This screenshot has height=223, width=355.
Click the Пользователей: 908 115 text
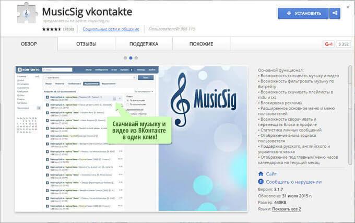[172, 29]
